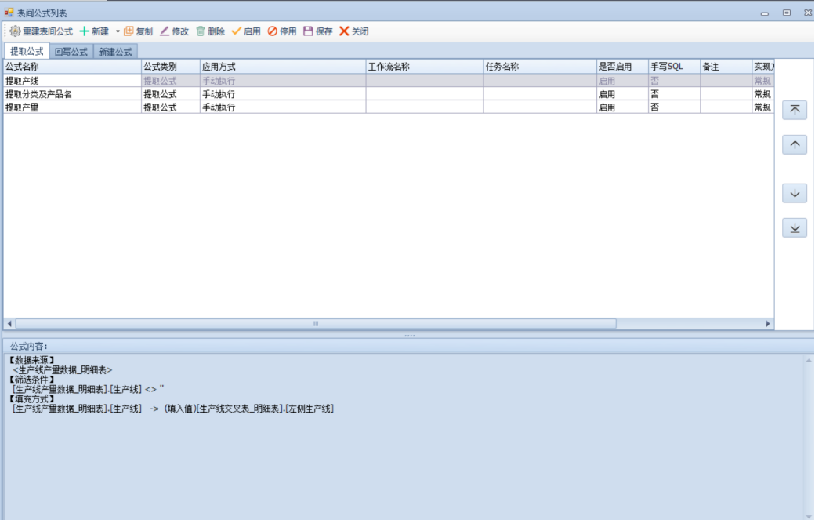
Task: Select the 提取公式 tab
Action: 27,51
